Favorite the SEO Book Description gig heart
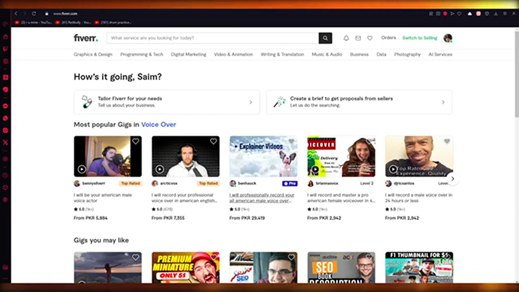This screenshot has height=292, width=519. click(x=369, y=257)
